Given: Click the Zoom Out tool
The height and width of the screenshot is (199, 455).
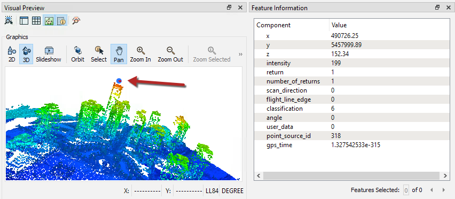Looking at the screenshot, I should tap(170, 55).
